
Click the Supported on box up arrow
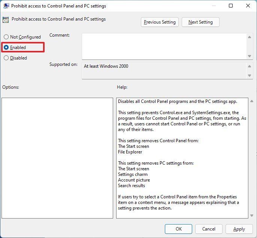click(x=250, y=66)
